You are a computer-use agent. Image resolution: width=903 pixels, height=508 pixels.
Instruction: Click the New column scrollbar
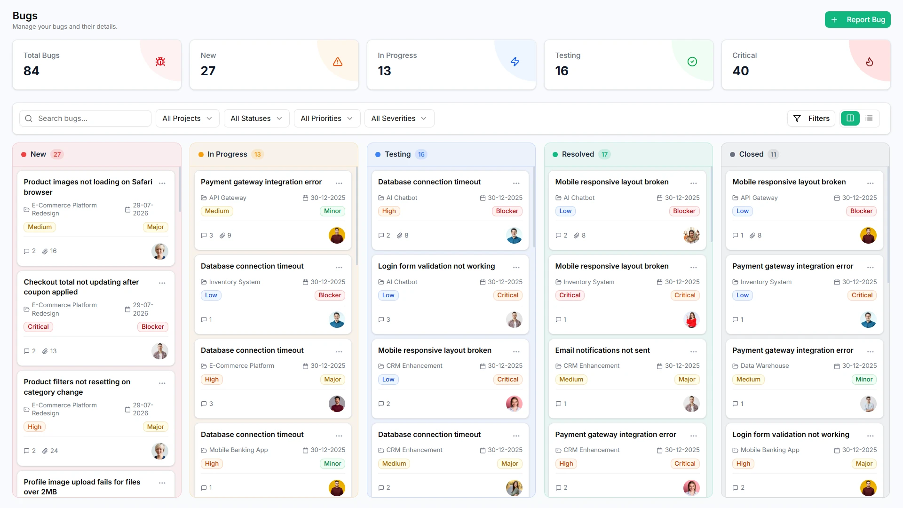[180, 189]
